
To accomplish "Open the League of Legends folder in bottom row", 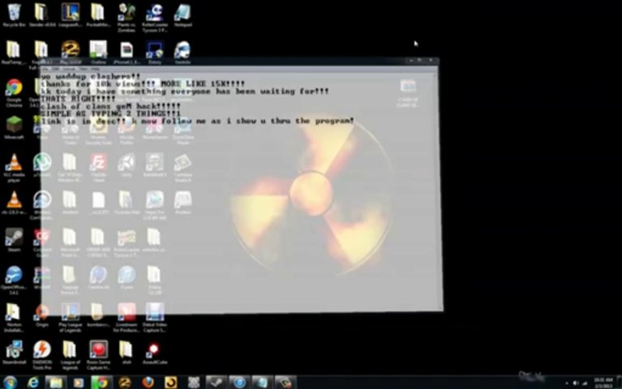I will click(x=70, y=354).
